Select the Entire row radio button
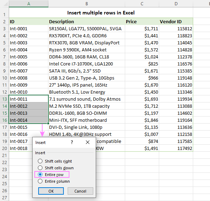The image size is (210, 201). 40,175
